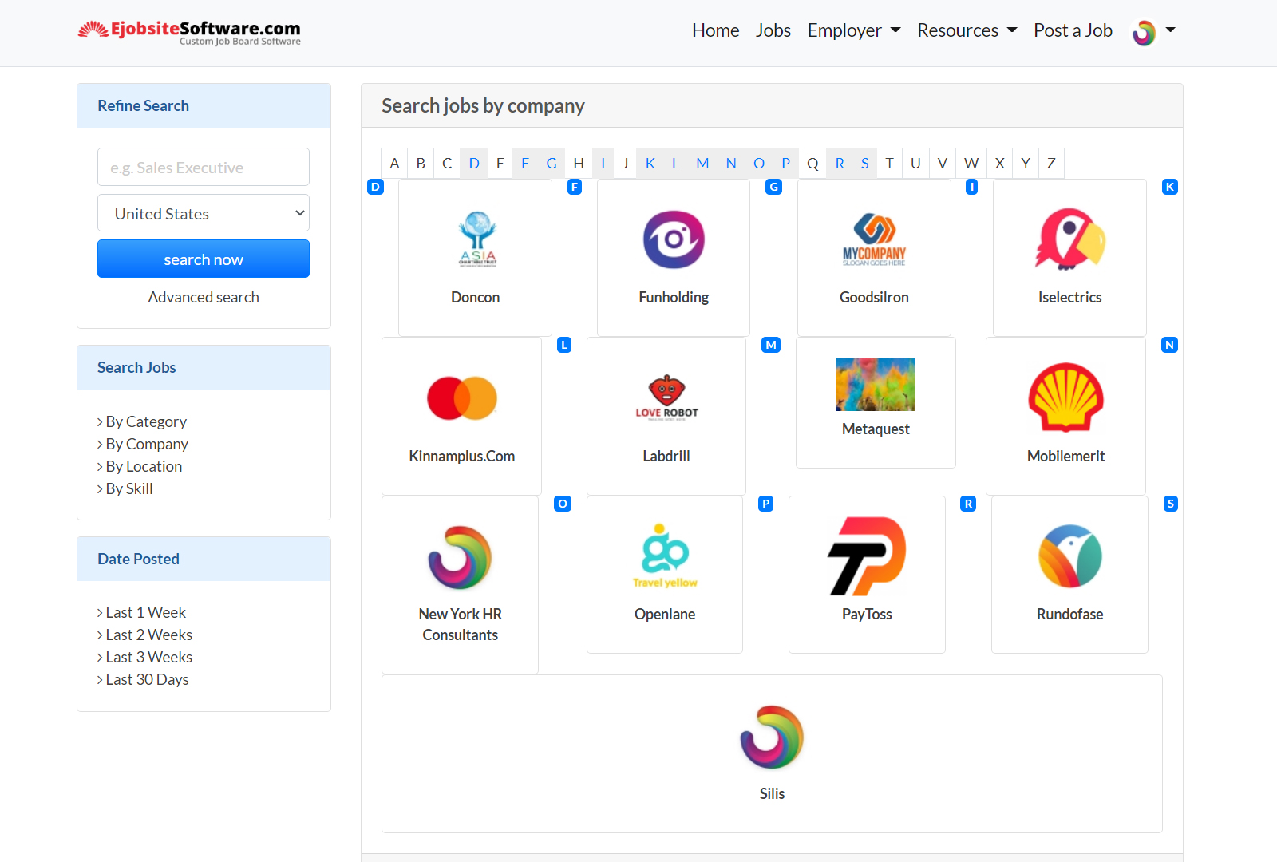Open the Rundofase company name link
The width and height of the screenshot is (1277, 862).
pyautogui.click(x=1069, y=614)
